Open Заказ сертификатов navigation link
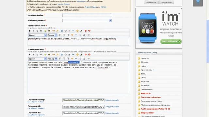 (151, 97)
